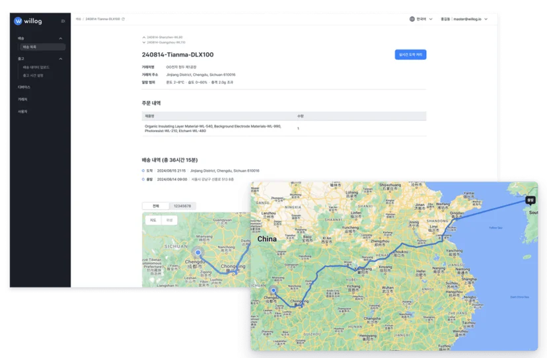Image resolution: width=547 pixels, height=358 pixels.
Task: Go to previous shipment 240814-Shenzhen-WL90
Action: (163, 37)
